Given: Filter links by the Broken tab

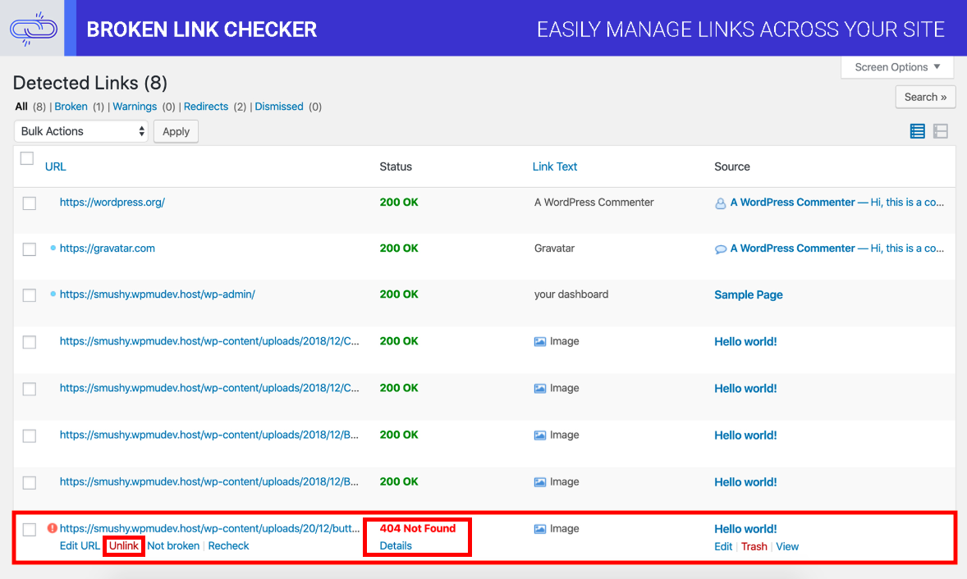Looking at the screenshot, I should point(71,107).
